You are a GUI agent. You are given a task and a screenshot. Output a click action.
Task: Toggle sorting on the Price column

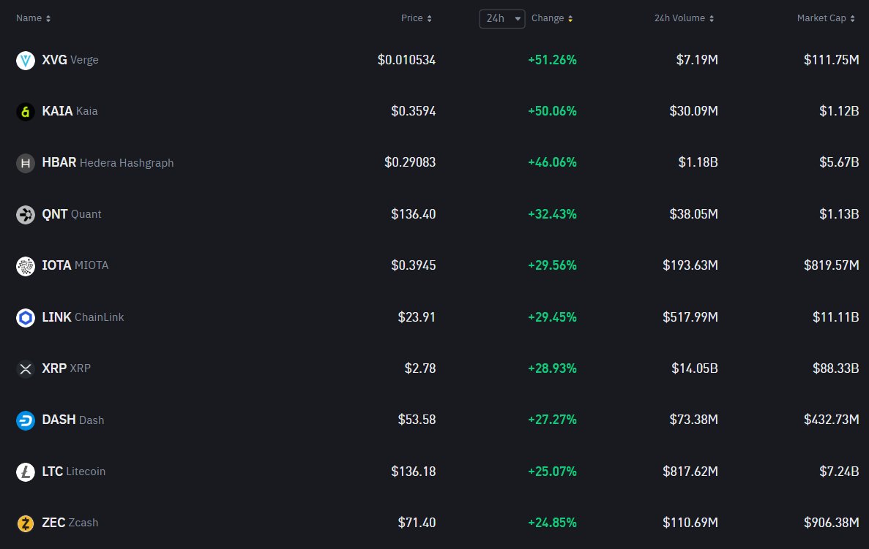pos(416,18)
